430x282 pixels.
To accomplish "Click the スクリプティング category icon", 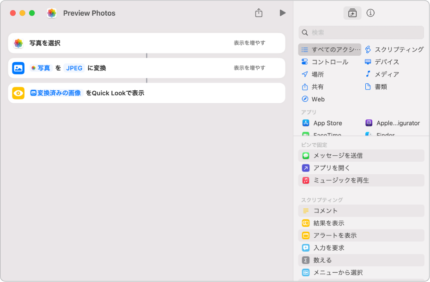I will (x=368, y=49).
